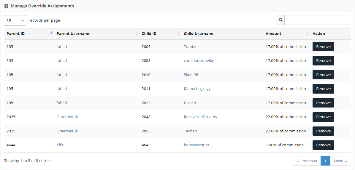Remove the Tayhan override assignment
The height and width of the screenshot is (170, 355).
(x=323, y=131)
